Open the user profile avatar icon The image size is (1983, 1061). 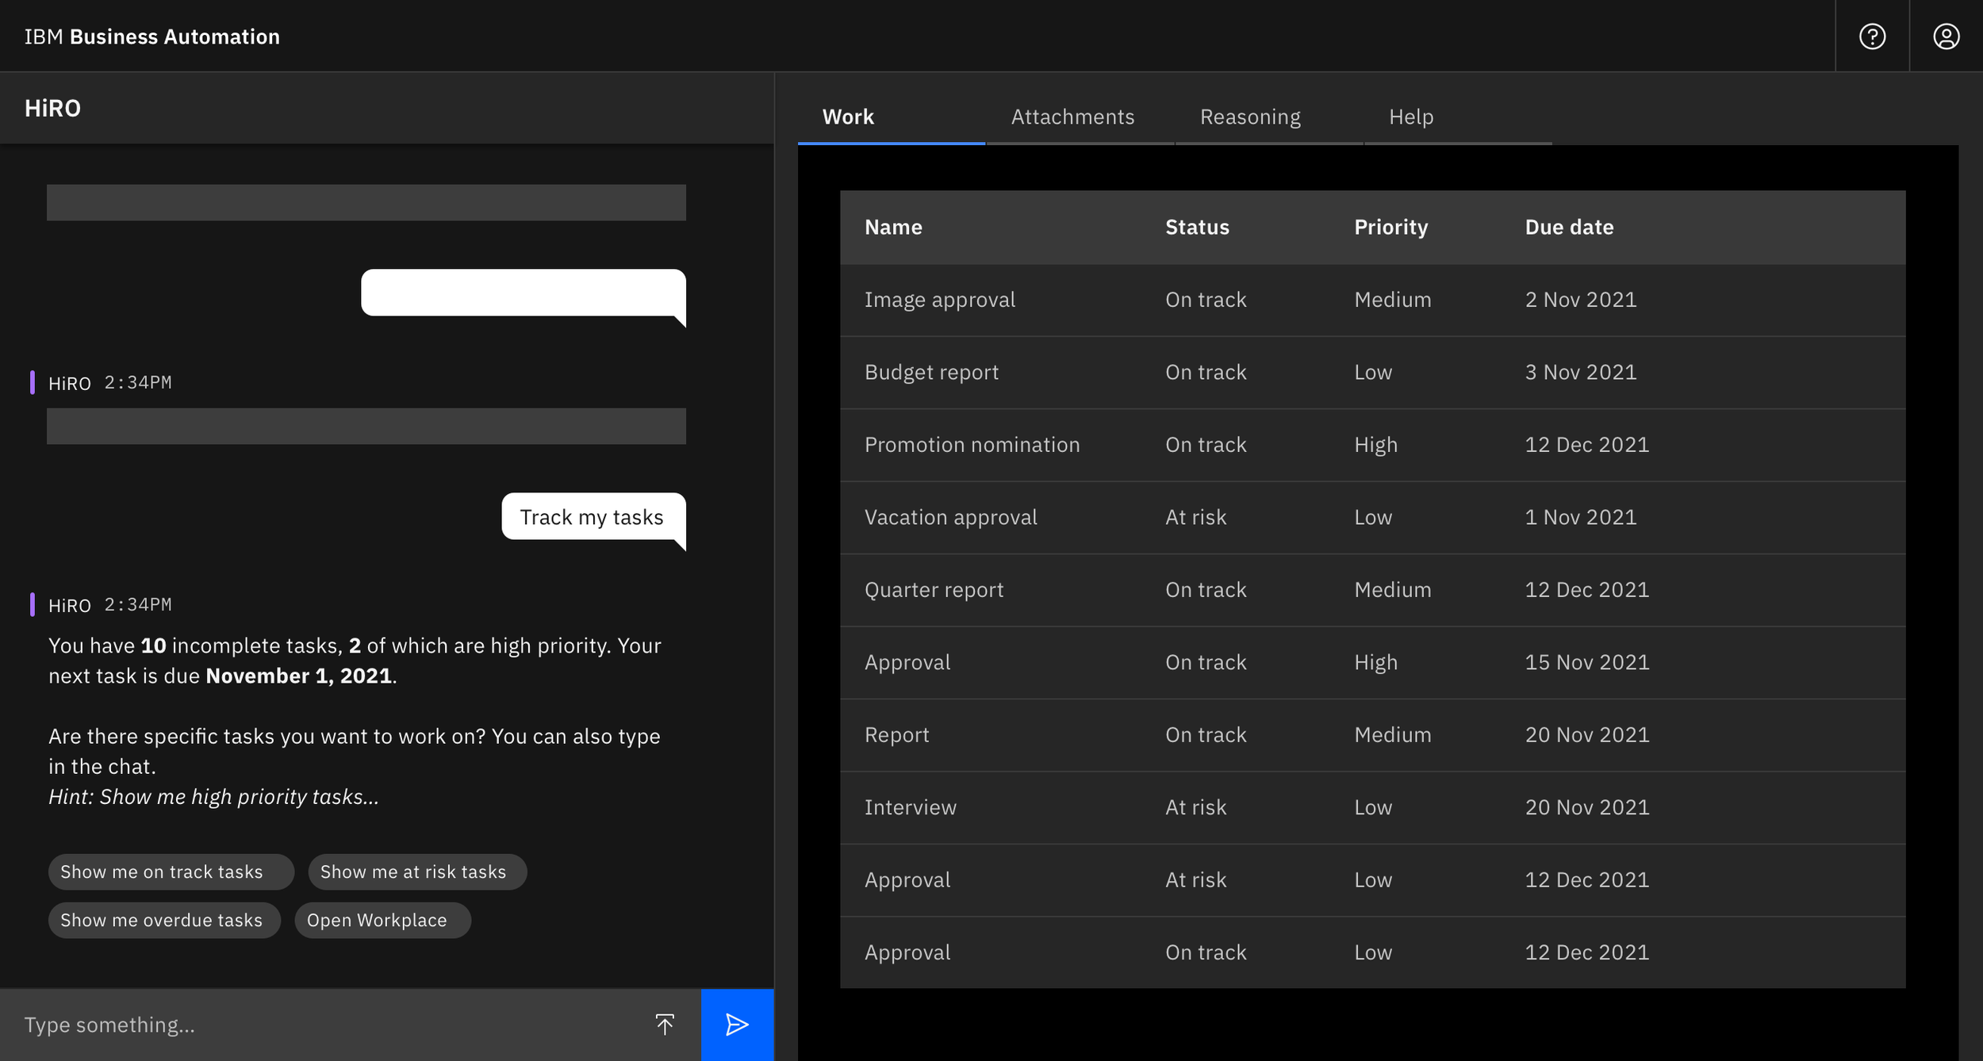click(1946, 36)
